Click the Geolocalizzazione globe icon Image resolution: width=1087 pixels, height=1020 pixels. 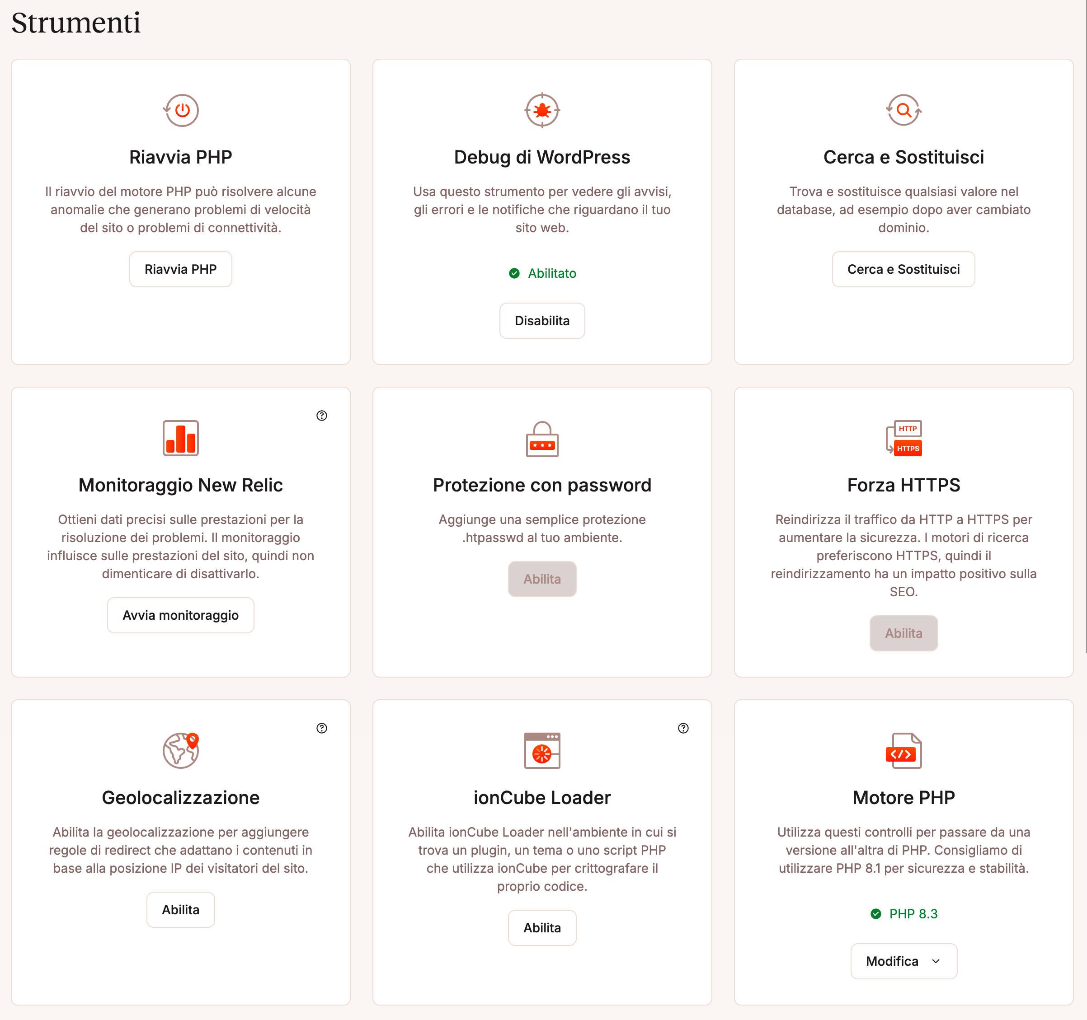click(180, 750)
